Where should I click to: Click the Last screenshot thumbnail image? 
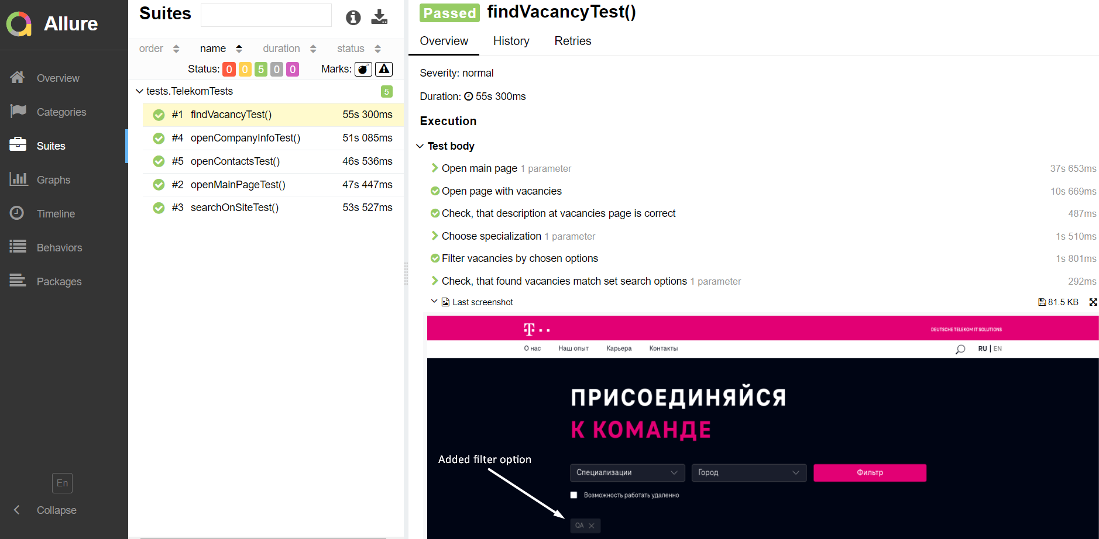[x=763, y=427]
